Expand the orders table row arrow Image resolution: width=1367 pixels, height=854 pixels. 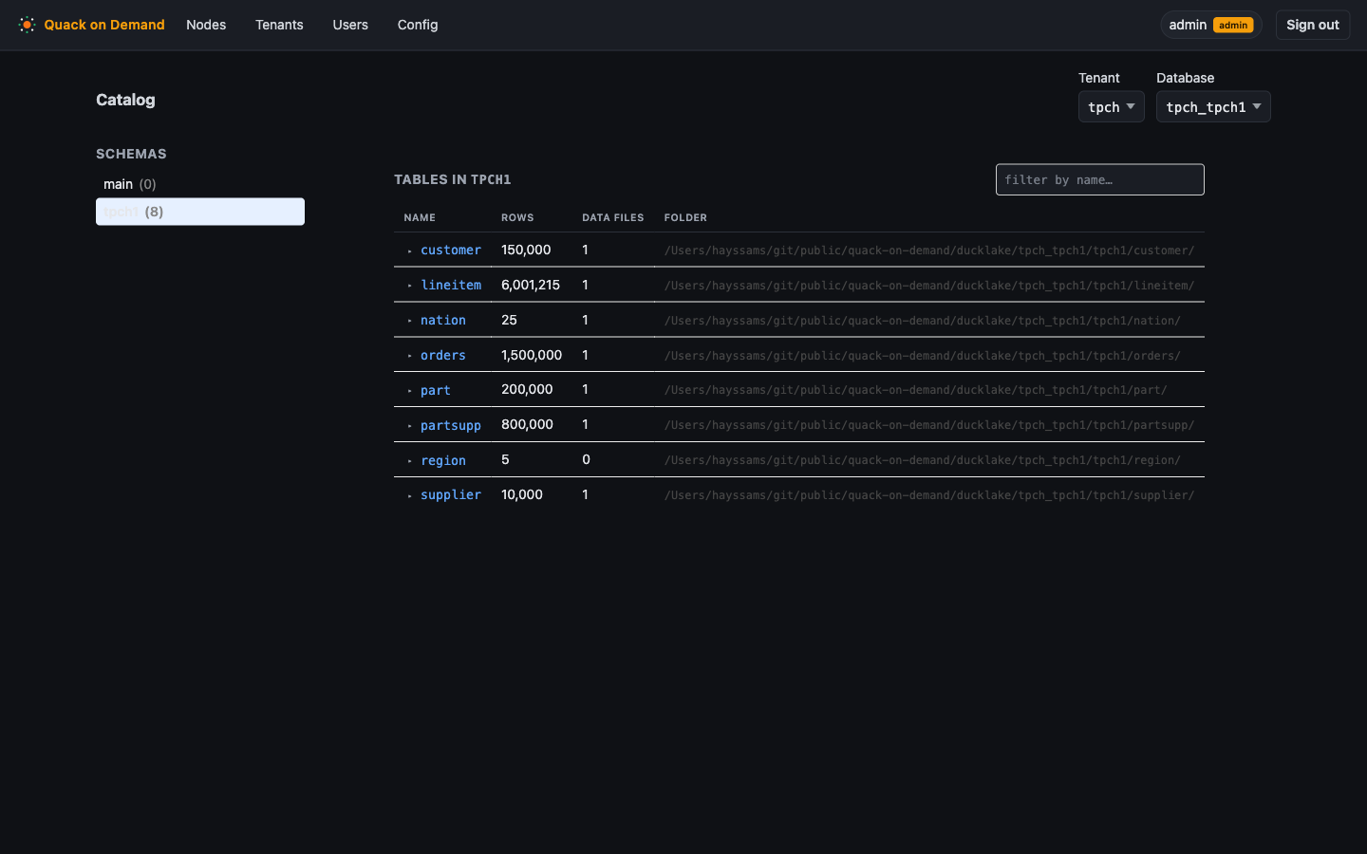(410, 356)
